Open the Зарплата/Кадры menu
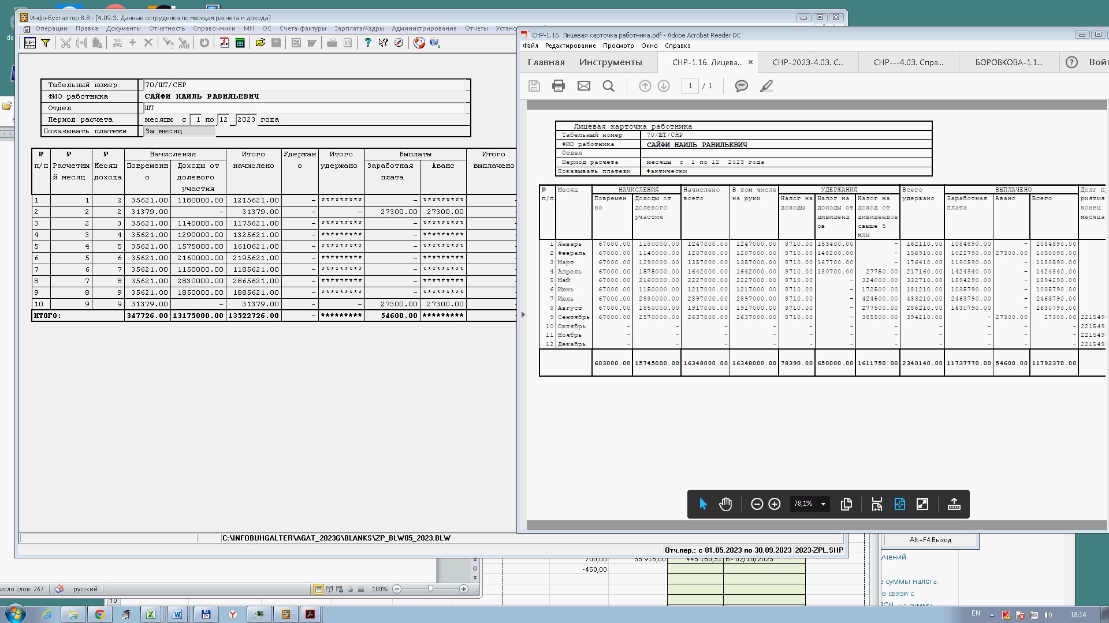1109x623 pixels. click(359, 28)
